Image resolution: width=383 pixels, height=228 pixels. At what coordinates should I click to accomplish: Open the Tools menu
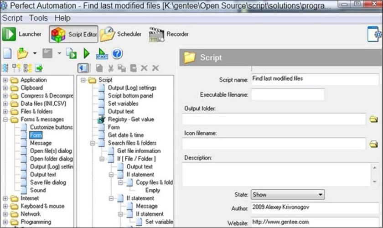pyautogui.click(x=38, y=18)
